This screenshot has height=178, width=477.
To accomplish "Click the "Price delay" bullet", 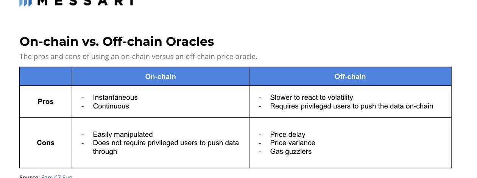I will point(287,135).
